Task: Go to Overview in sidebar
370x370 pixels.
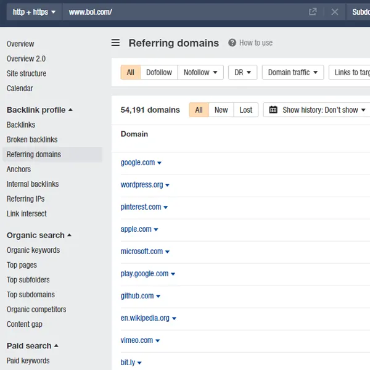Action: point(20,44)
